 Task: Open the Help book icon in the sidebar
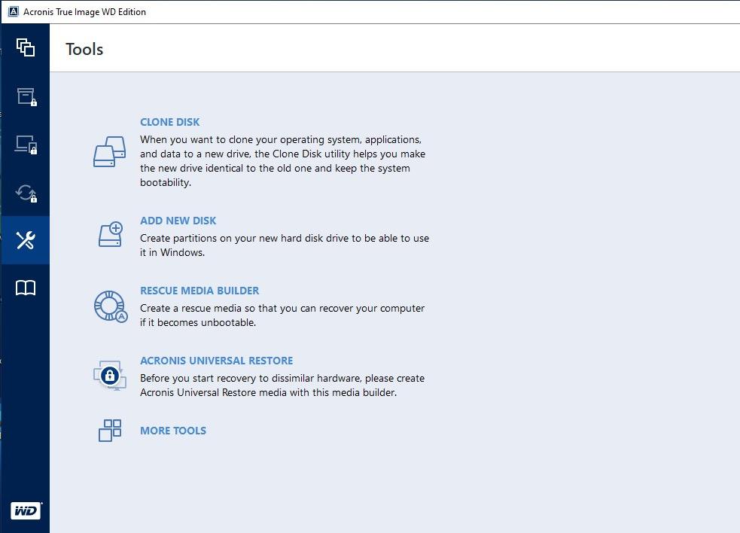click(26, 288)
